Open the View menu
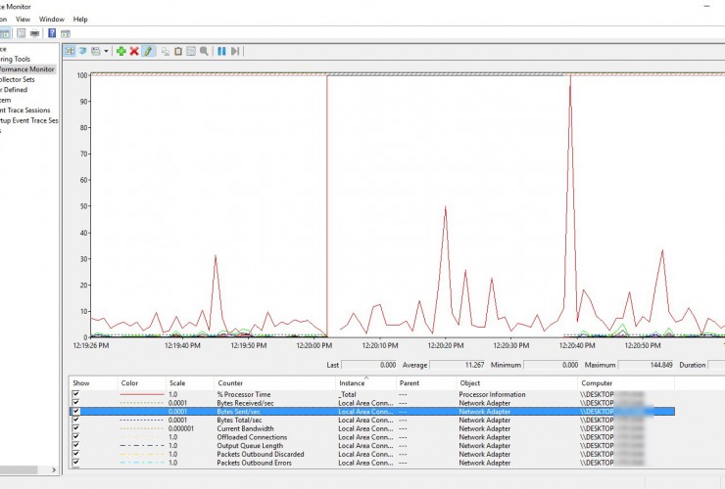Screen dimensions: 725x489 click(x=23, y=19)
